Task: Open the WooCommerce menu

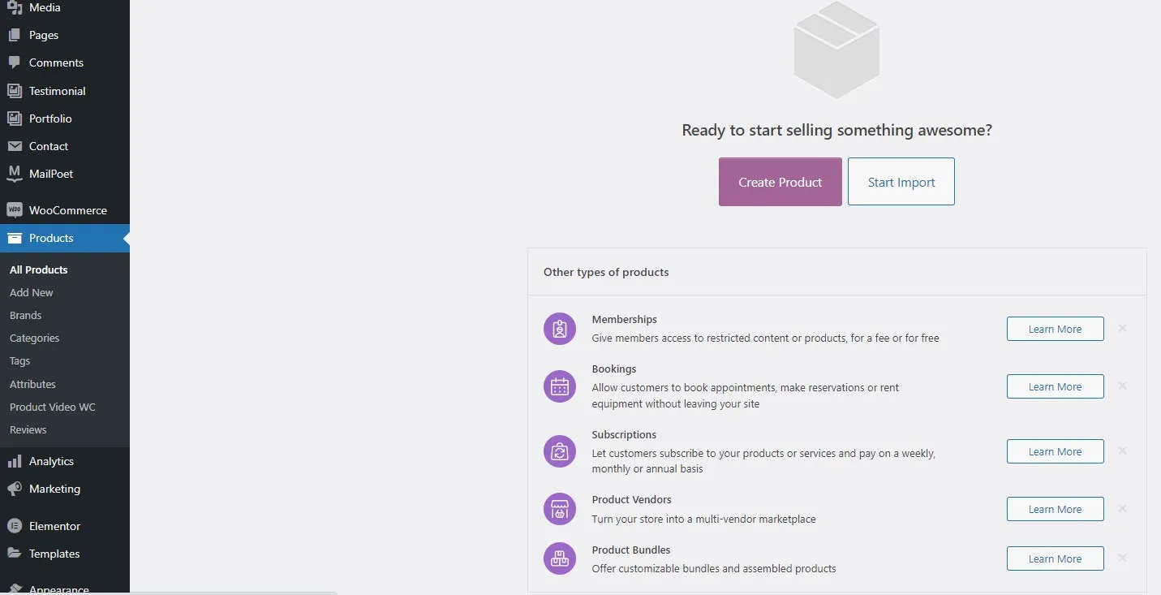Action: [x=65, y=210]
